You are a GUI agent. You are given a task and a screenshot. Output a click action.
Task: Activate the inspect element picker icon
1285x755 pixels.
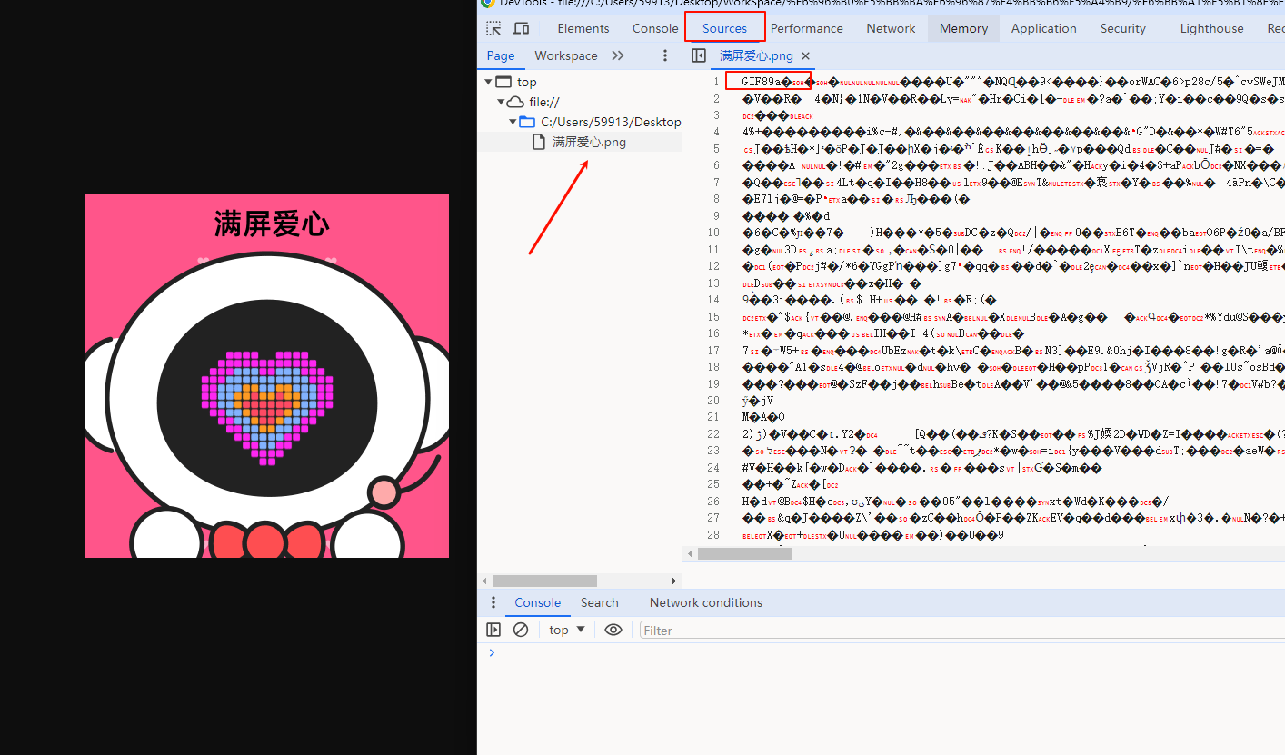(493, 28)
